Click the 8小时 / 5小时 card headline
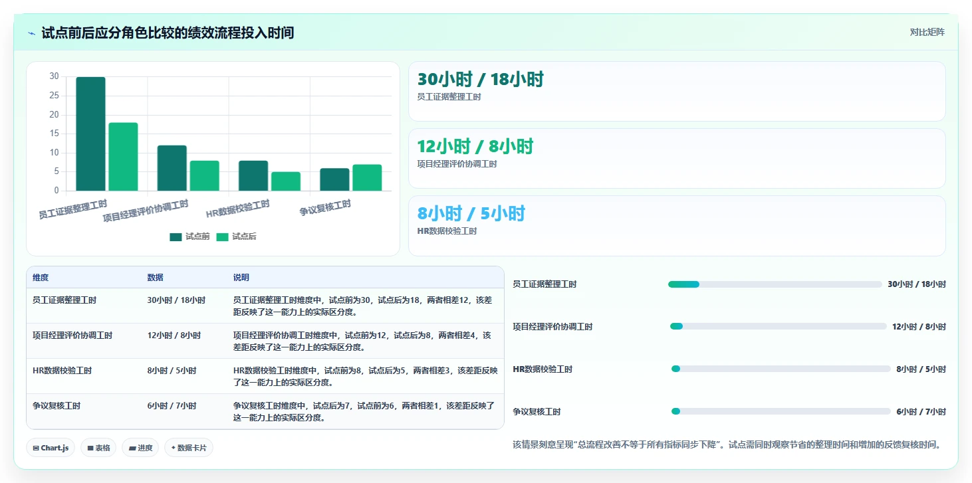 pos(471,213)
